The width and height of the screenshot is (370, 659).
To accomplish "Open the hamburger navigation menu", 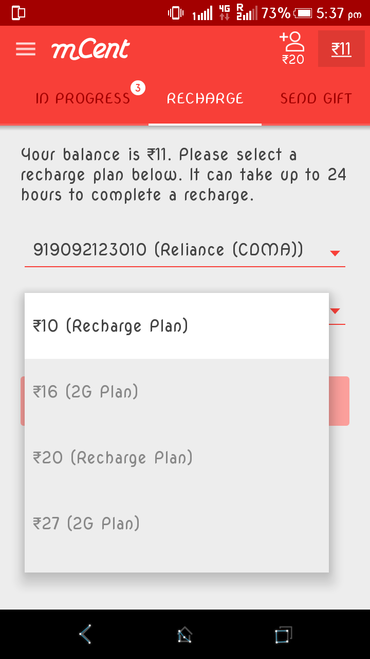I will (26, 49).
